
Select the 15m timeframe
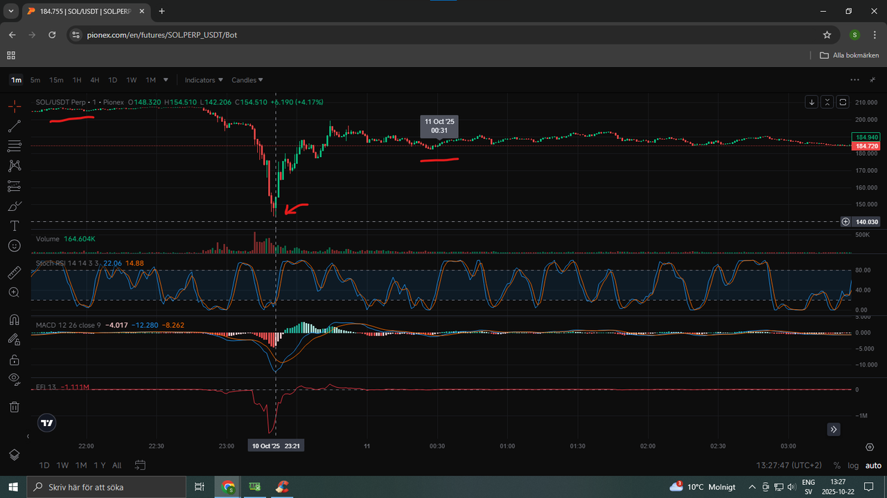(56, 80)
